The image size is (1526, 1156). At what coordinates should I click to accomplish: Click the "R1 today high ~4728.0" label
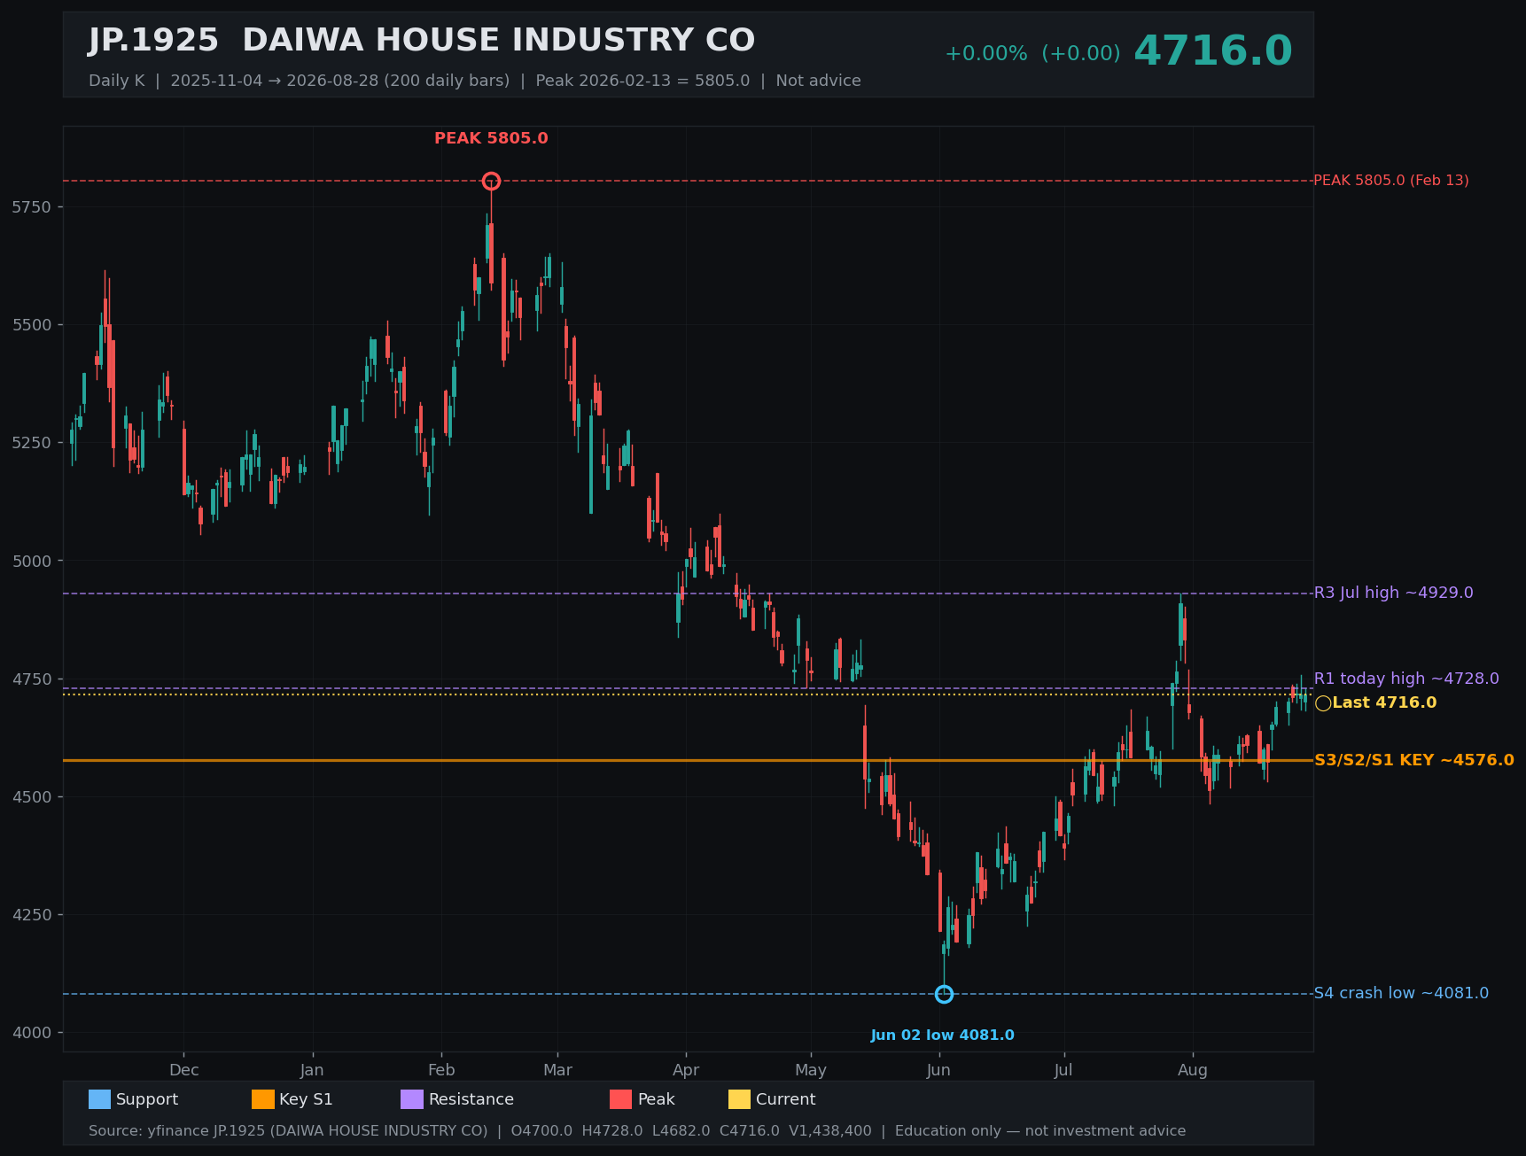click(1406, 679)
